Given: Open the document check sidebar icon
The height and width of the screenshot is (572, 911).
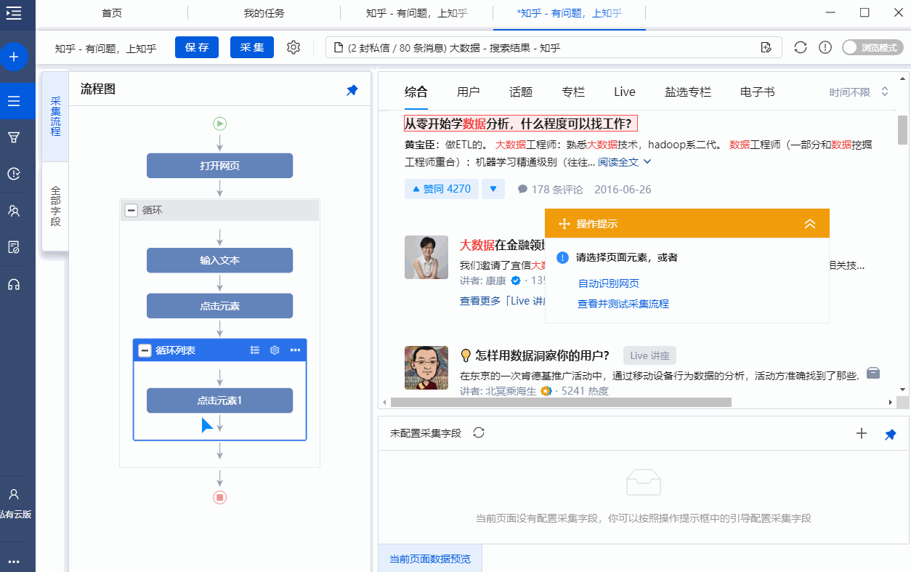Looking at the screenshot, I should [14, 247].
